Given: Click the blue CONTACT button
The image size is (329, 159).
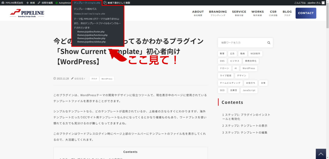Looking at the screenshot, I should [306, 13].
